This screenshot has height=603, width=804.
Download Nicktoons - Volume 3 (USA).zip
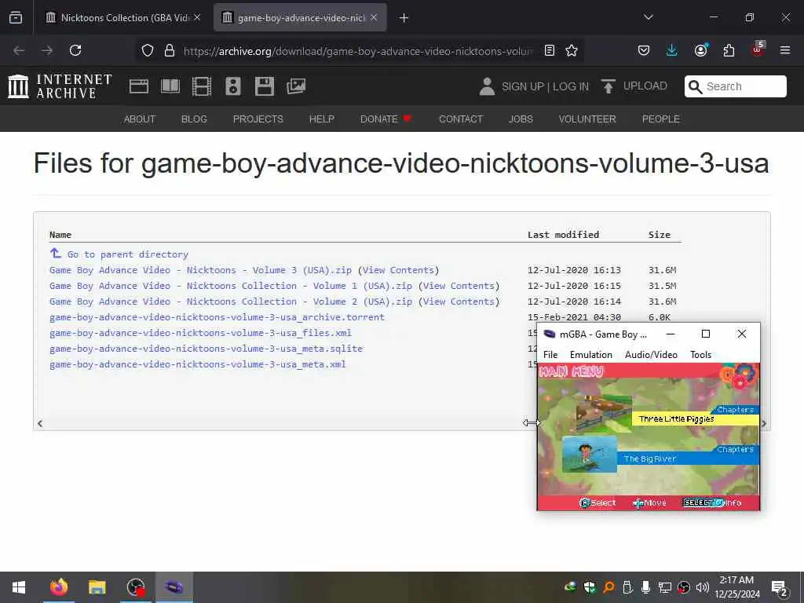(x=200, y=270)
